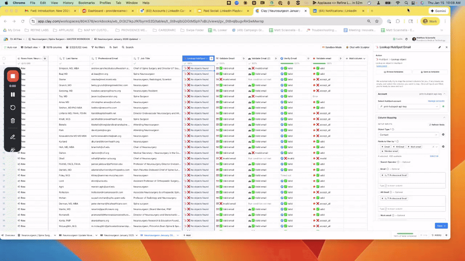
Task: Open the Select HubSpot account dropdown
Action: 408,106
